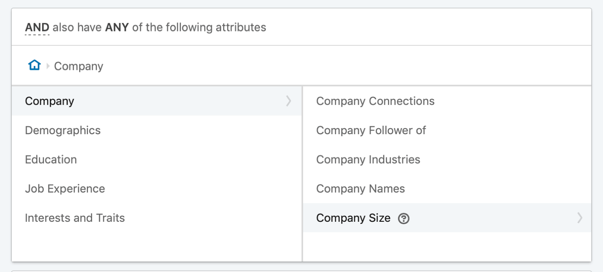Select the highlighted Company category
Viewport: 603px width, 272px height.
[49, 101]
